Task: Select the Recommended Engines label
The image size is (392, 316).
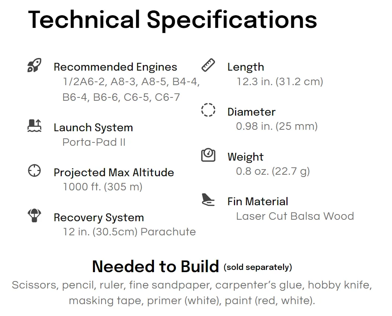Action: tap(115, 67)
